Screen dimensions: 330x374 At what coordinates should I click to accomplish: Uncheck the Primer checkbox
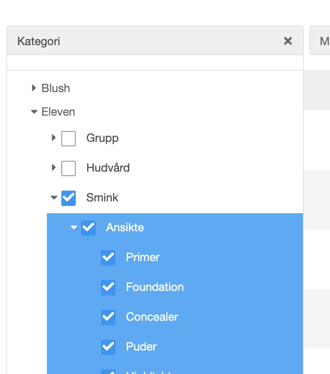(108, 257)
